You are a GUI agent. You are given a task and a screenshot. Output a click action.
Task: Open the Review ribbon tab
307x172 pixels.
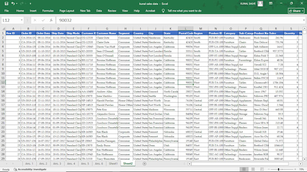(x=112, y=11)
